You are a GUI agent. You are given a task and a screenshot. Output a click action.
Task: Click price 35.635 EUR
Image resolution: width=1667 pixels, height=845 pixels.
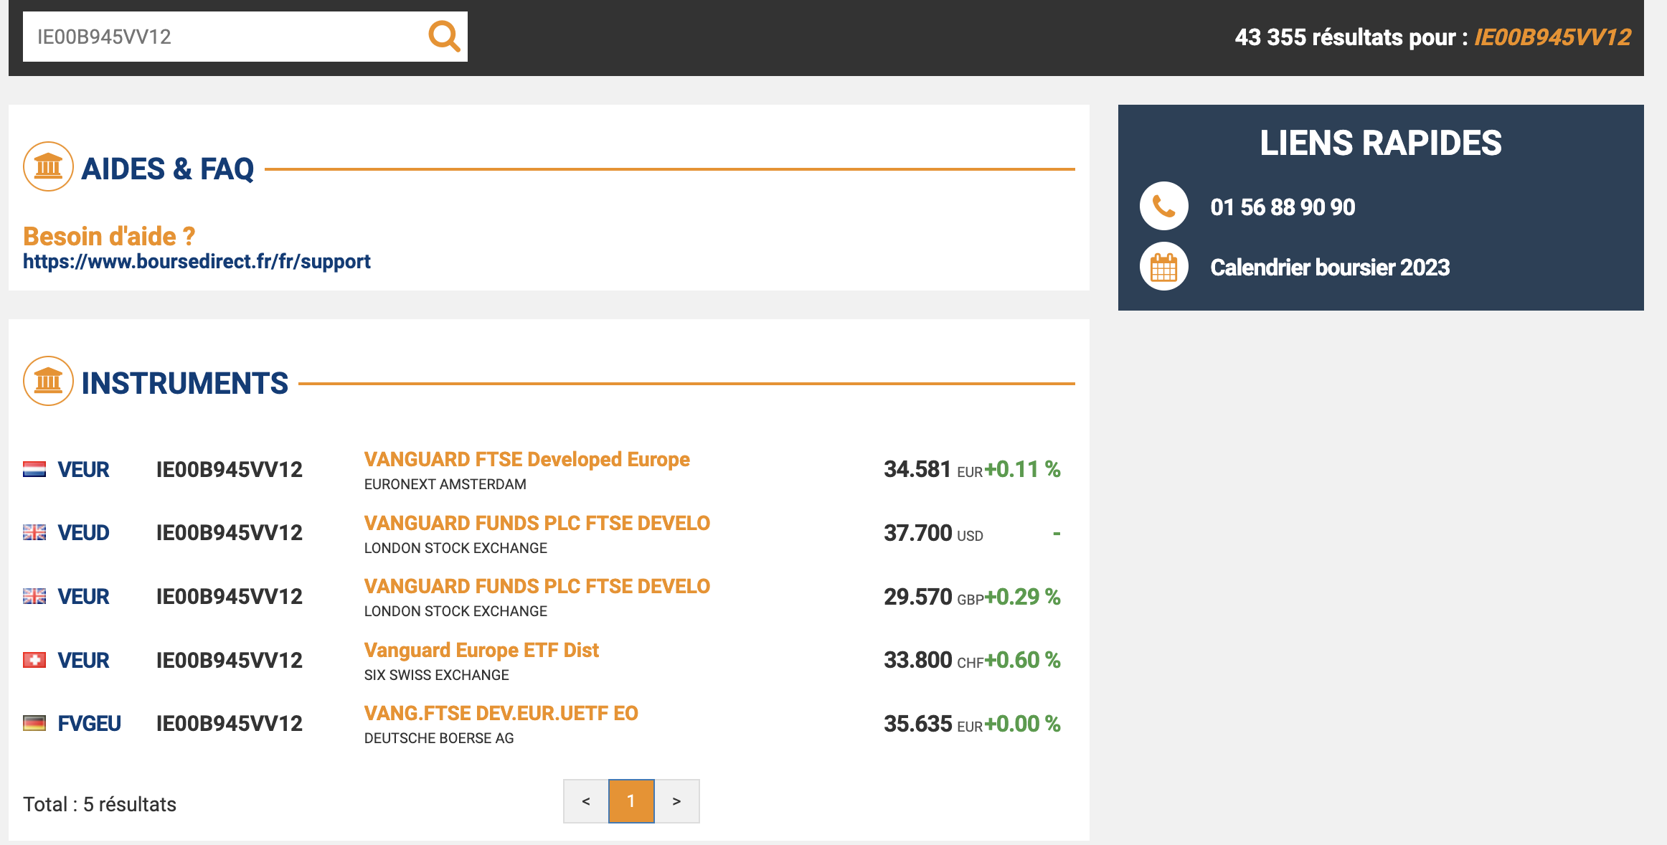pyautogui.click(x=932, y=724)
